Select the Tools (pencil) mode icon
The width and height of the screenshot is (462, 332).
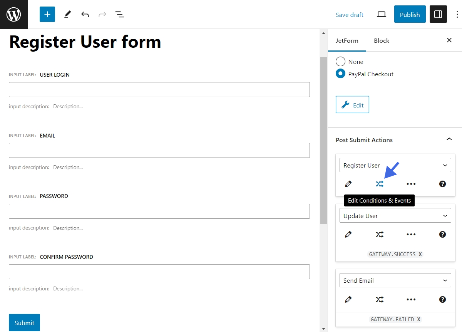pos(67,14)
